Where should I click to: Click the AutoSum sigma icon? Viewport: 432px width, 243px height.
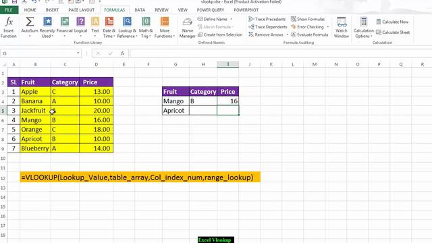(30, 22)
